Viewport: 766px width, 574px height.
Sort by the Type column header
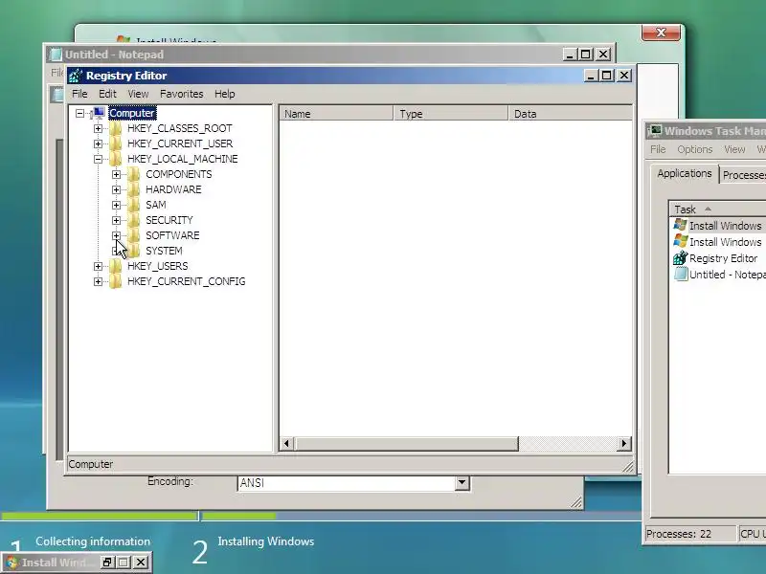(450, 114)
